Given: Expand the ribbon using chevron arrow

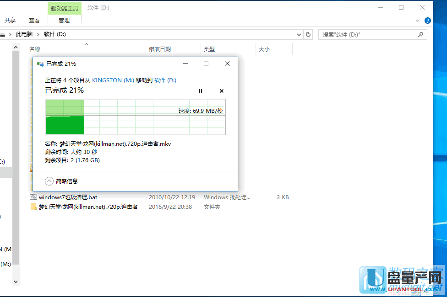Looking at the screenshot, I should point(418,21).
